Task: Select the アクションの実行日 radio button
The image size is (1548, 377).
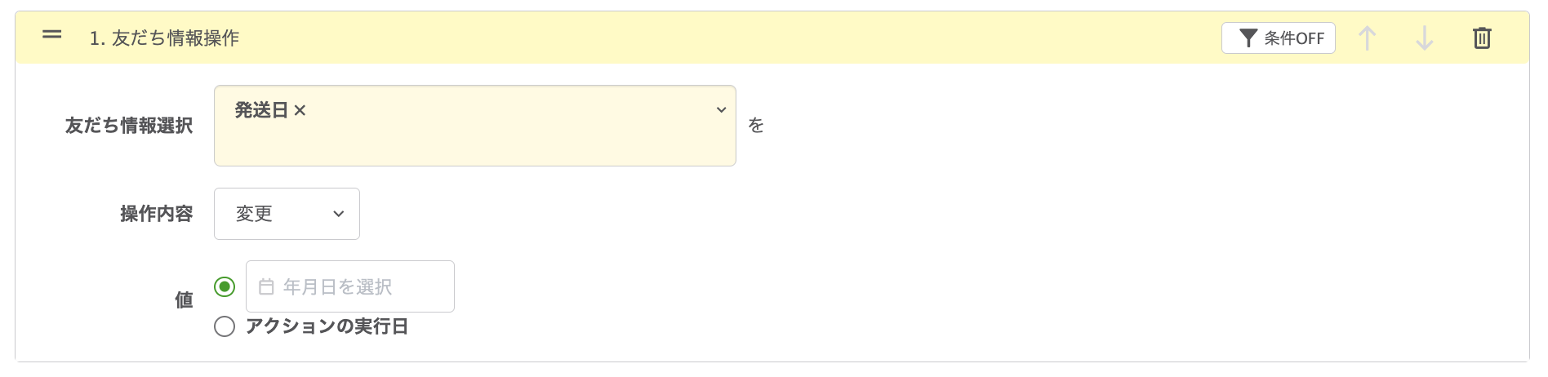Action: 225,326
